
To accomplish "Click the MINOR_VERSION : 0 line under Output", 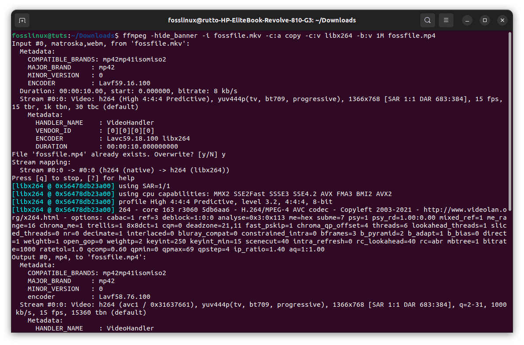I will pos(65,289).
